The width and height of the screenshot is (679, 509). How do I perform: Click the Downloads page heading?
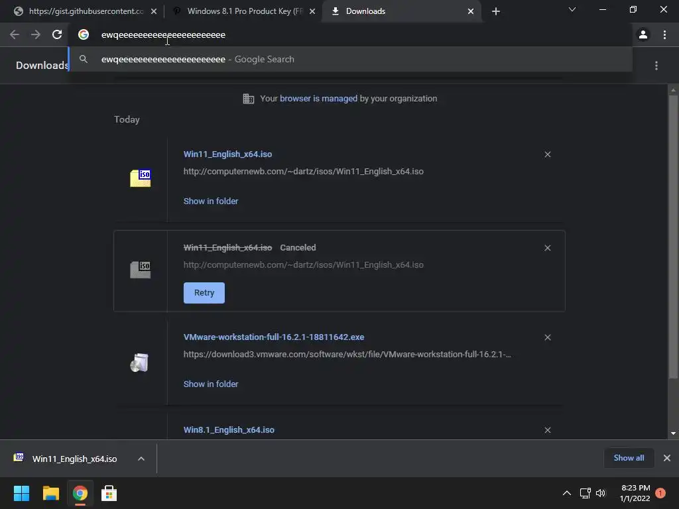pos(42,66)
